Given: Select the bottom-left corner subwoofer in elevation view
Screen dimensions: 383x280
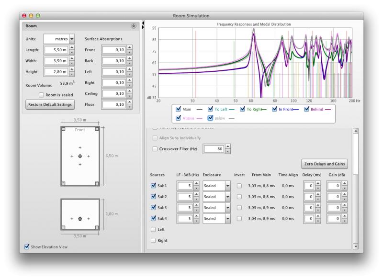Looking at the screenshot, I should (64, 227).
